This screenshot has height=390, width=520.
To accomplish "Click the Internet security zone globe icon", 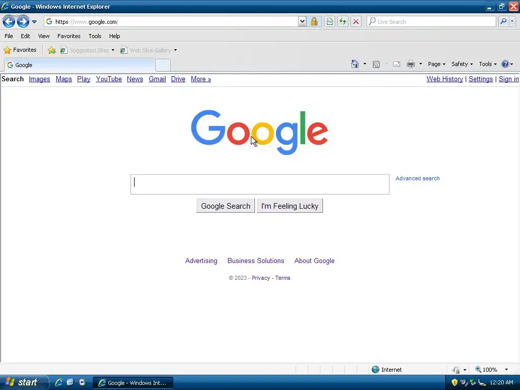I will 375,370.
